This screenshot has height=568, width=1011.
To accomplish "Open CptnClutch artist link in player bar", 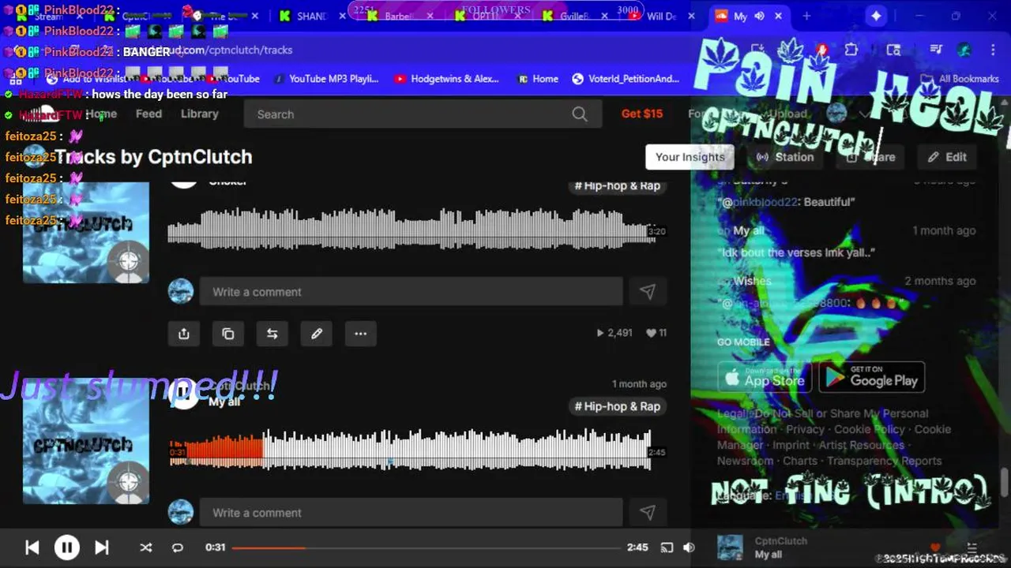I will [x=781, y=541].
